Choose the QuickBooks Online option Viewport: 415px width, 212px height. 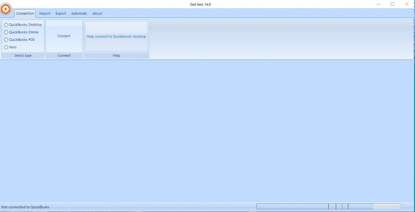[6, 32]
